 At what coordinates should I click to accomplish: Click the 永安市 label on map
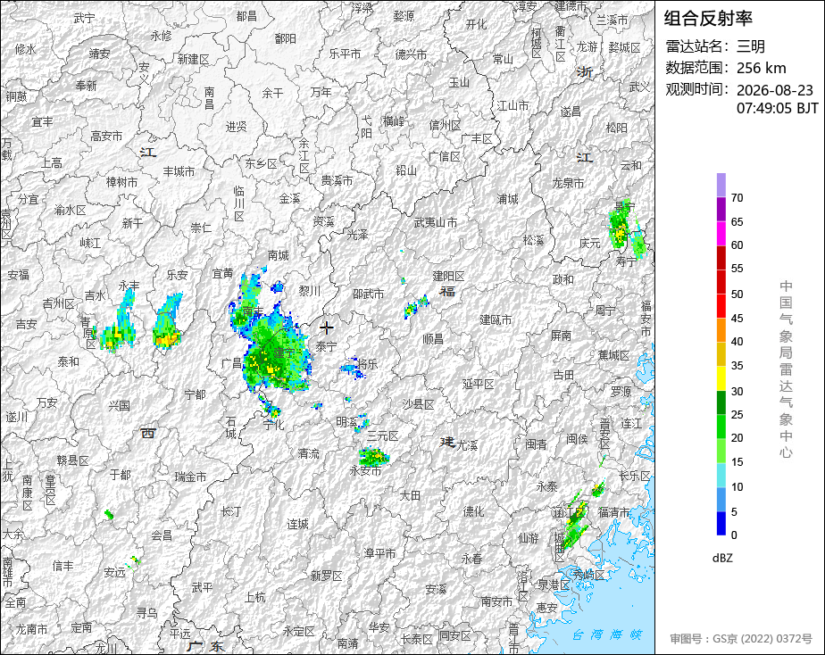tap(365, 471)
